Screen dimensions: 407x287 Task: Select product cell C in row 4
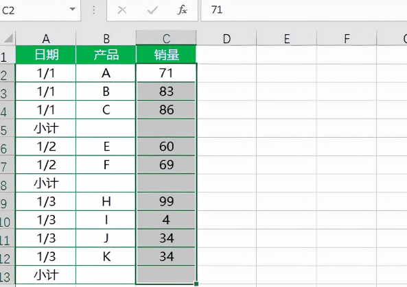106,110
